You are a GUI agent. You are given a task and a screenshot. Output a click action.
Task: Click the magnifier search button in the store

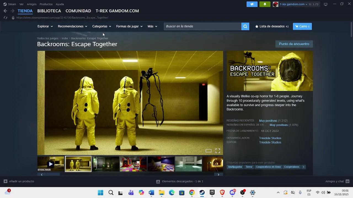[245, 26]
